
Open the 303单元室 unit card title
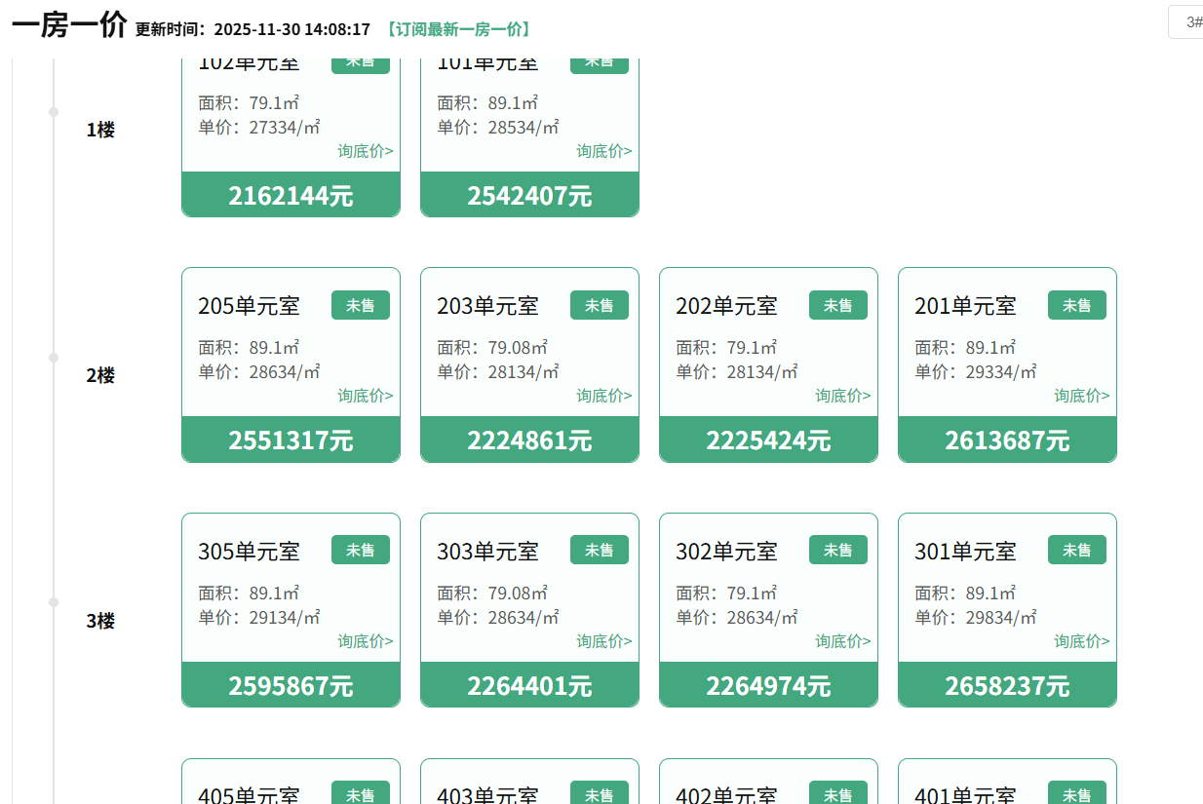pyautogui.click(x=487, y=552)
